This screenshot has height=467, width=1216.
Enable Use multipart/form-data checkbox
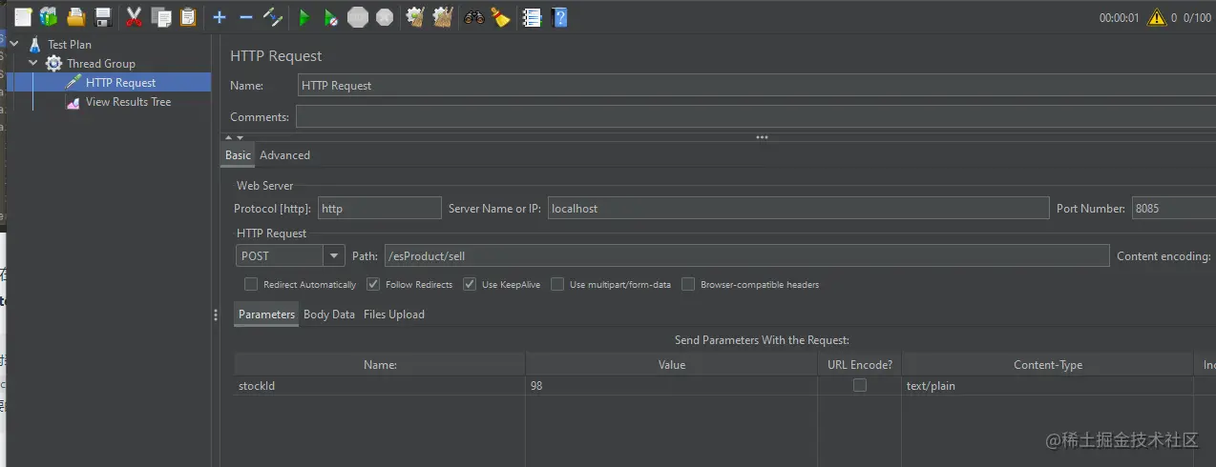[x=557, y=284]
